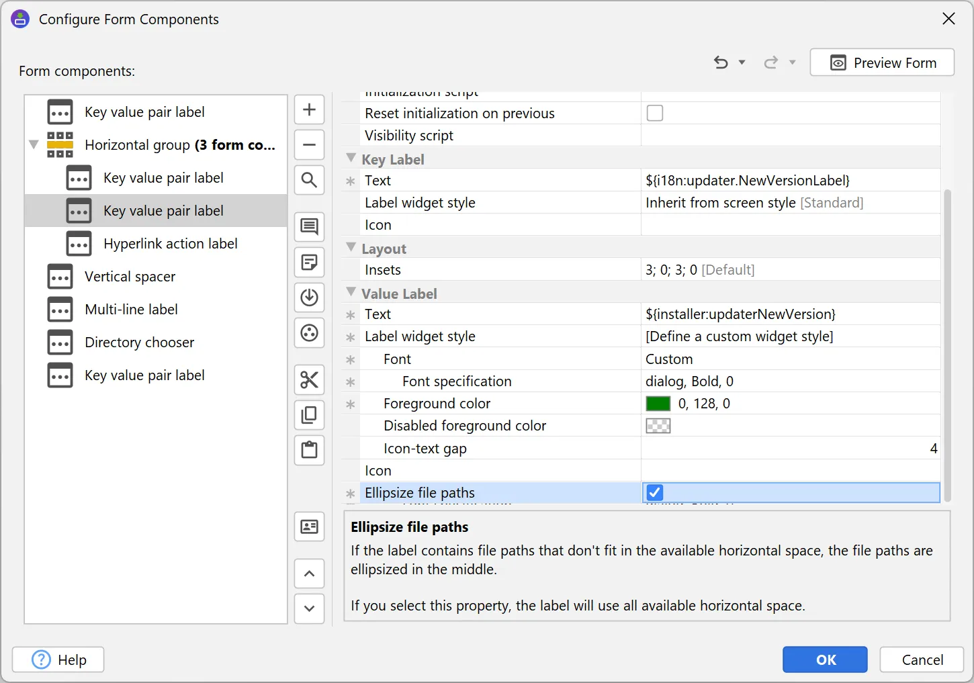The image size is (974, 683).
Task: Uncheck the Ellipsize file paths checkbox
Action: [655, 492]
